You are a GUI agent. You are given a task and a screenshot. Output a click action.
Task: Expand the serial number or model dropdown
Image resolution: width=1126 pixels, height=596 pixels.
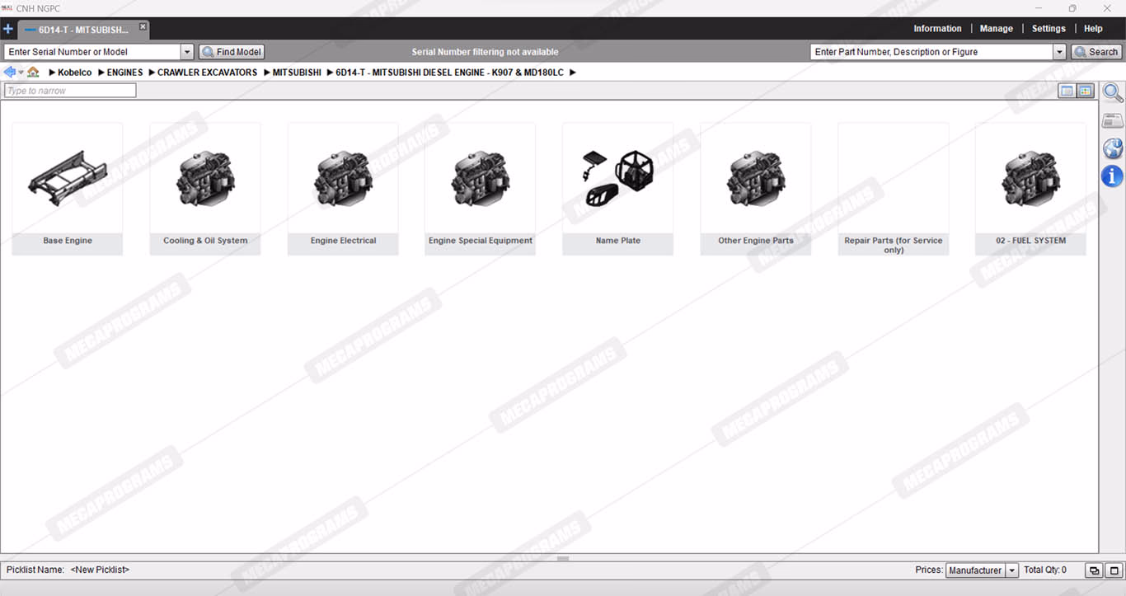click(x=186, y=52)
